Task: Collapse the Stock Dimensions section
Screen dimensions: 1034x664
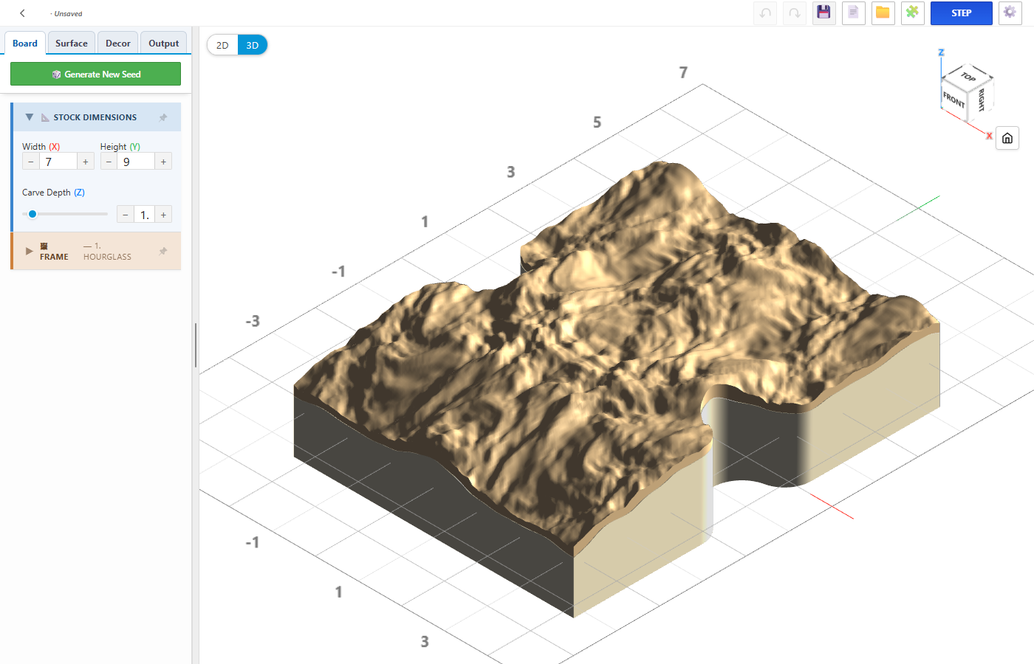Action: [x=30, y=117]
